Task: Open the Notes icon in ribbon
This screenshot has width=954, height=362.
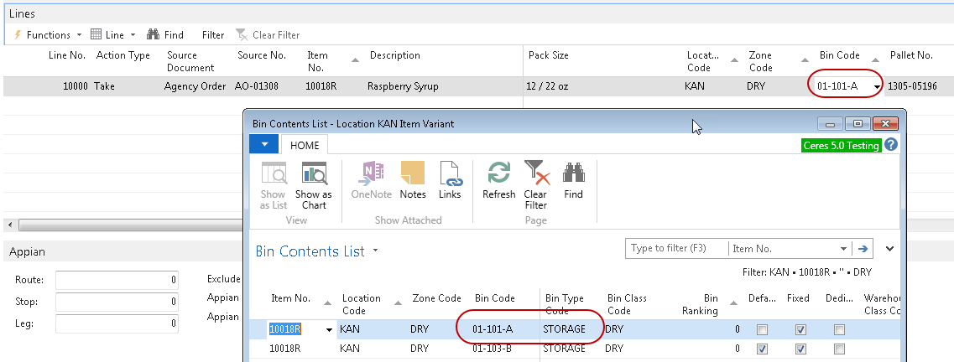Action: (x=413, y=180)
